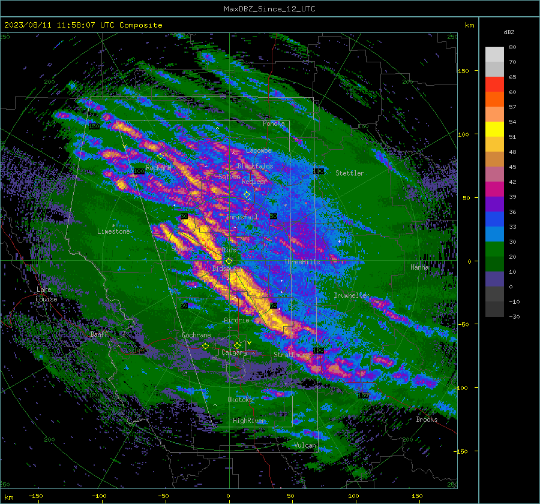540x504 pixels.
Task: Click the Vulcan label
Action: click(x=305, y=445)
